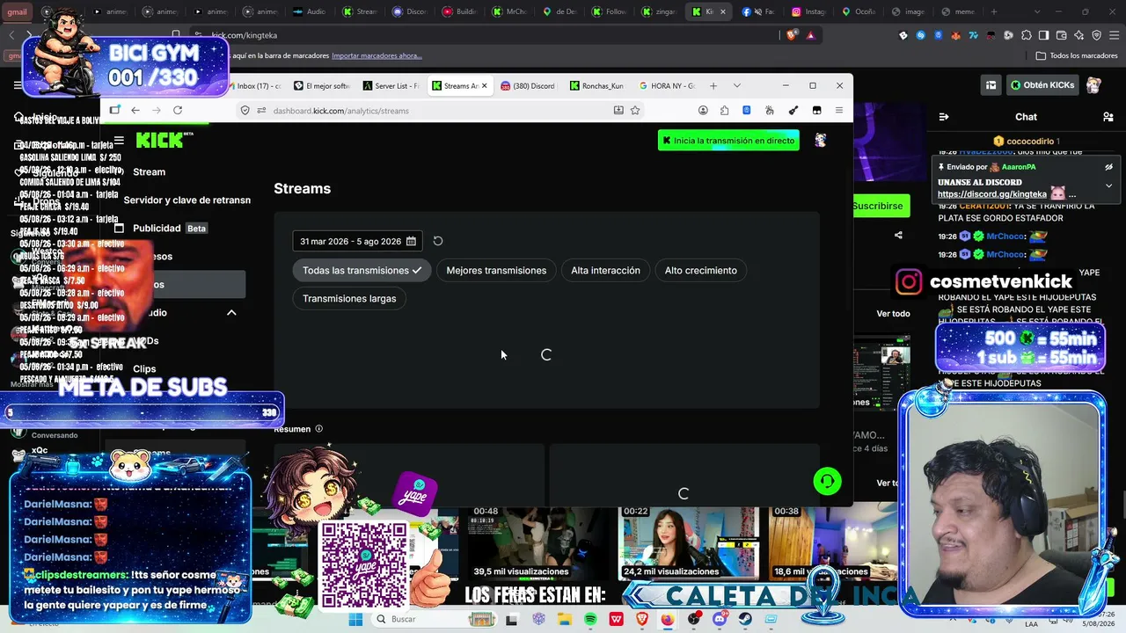The width and height of the screenshot is (1126, 633).
Task: Click the Obtén KICKs button
Action: [1042, 85]
